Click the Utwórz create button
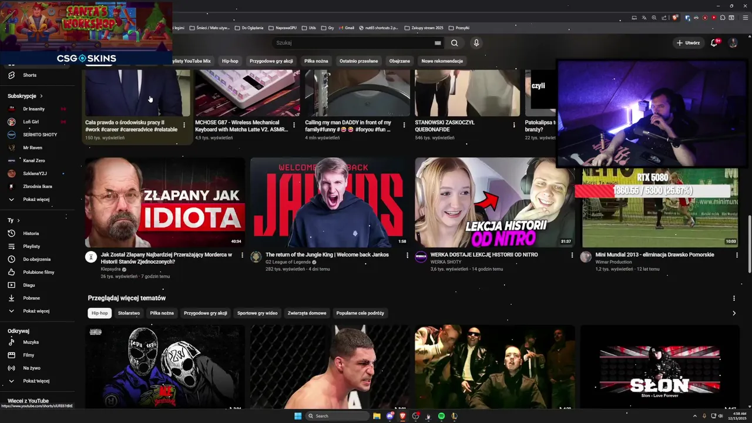Viewport: 752px width, 423px height. (x=689, y=43)
